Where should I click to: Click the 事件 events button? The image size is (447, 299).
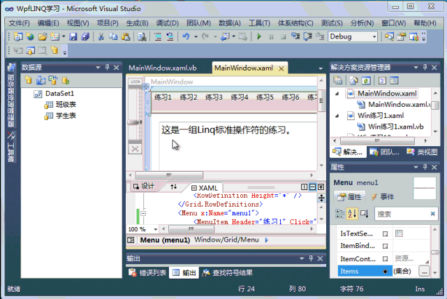click(383, 197)
